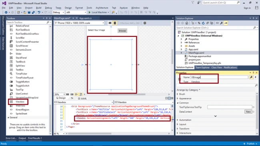Click the Publish button in the status bar

click(250, 144)
